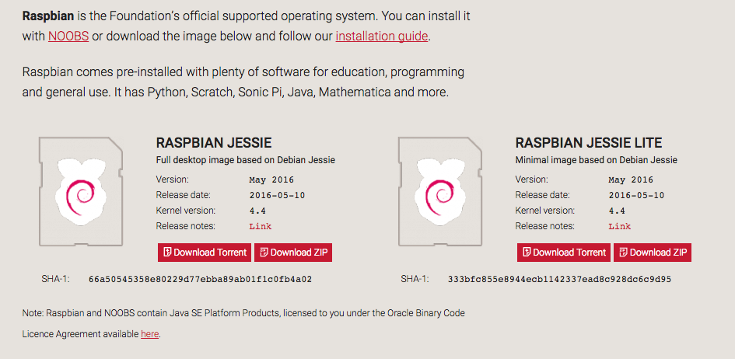Click the bold 'Raspbian' word in intro
Screen dimensions: 735x359
pyautogui.click(x=47, y=16)
